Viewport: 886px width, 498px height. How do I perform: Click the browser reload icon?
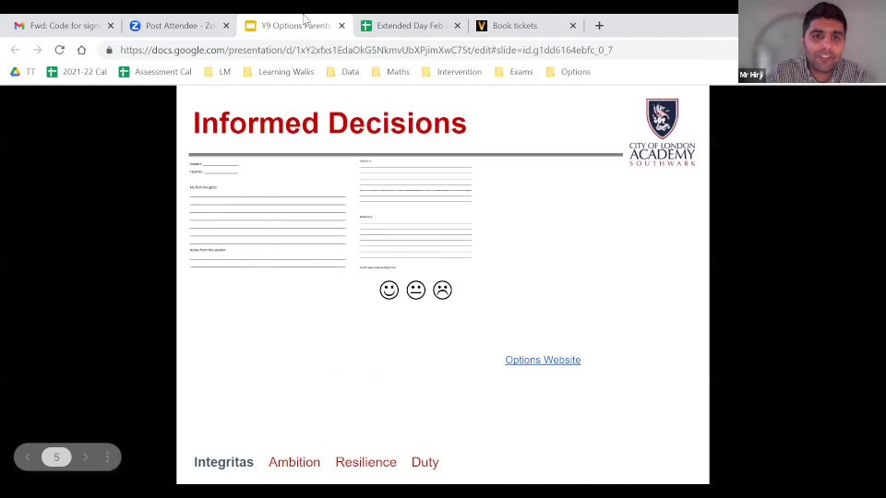click(x=59, y=50)
